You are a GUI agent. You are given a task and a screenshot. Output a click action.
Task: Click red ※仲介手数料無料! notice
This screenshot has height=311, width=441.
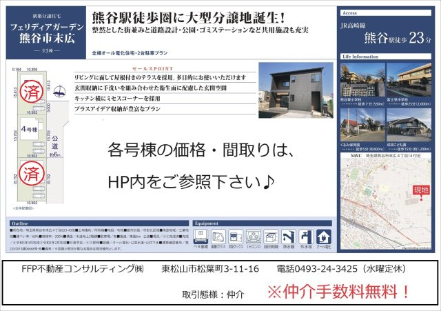coord(338,292)
